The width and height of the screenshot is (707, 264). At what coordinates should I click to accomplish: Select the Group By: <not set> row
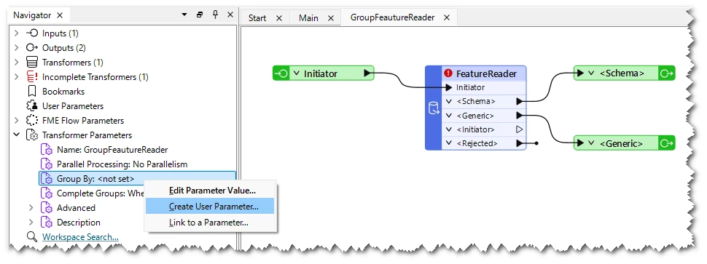(137, 179)
